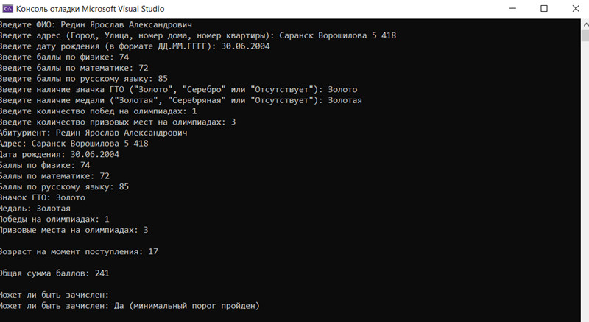Image resolution: width=589 pixels, height=322 pixels.
Task: Click the "Введите баллы по русскому языку: 85" line
Action: point(84,79)
